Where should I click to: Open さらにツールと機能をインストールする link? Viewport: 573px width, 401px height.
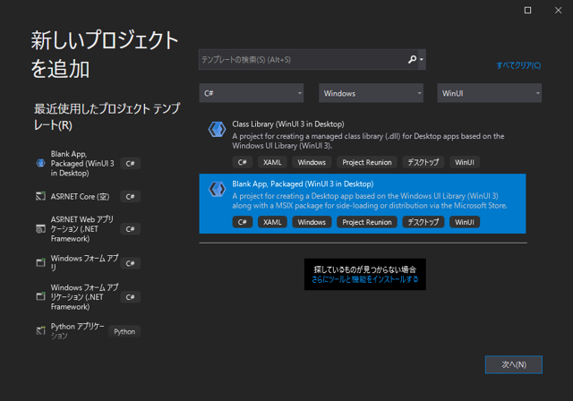364,279
